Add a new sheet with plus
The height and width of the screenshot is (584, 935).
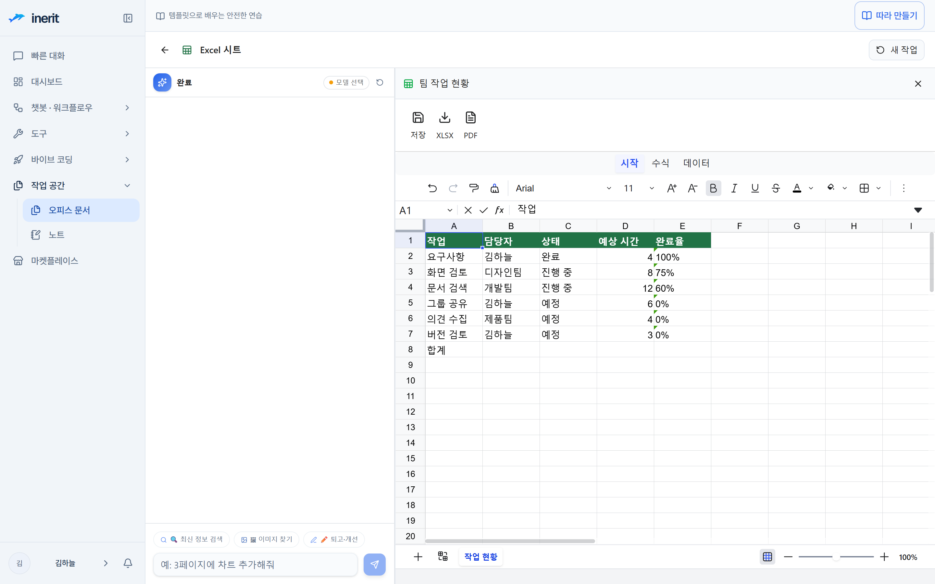(x=418, y=556)
